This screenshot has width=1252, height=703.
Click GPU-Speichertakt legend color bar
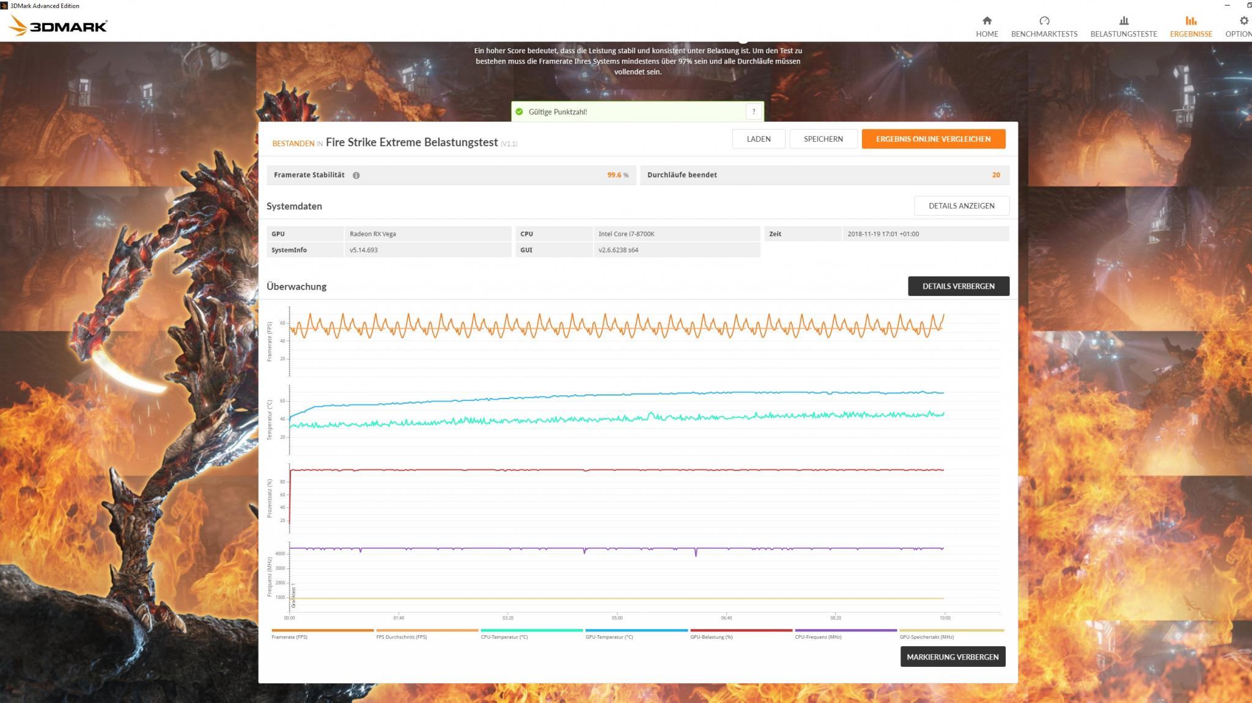click(x=951, y=630)
